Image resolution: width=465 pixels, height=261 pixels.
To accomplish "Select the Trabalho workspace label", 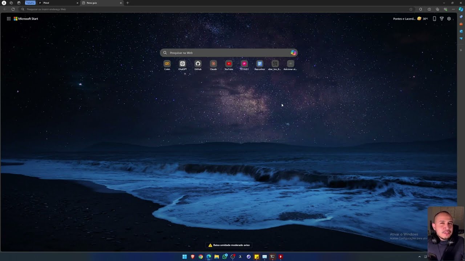I will [30, 3].
